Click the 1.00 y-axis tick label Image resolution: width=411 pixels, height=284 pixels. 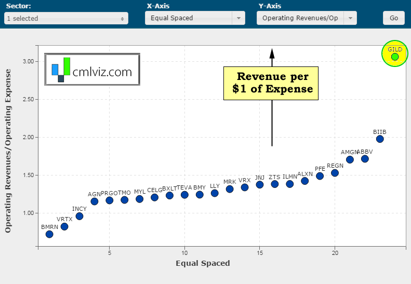[28, 213]
